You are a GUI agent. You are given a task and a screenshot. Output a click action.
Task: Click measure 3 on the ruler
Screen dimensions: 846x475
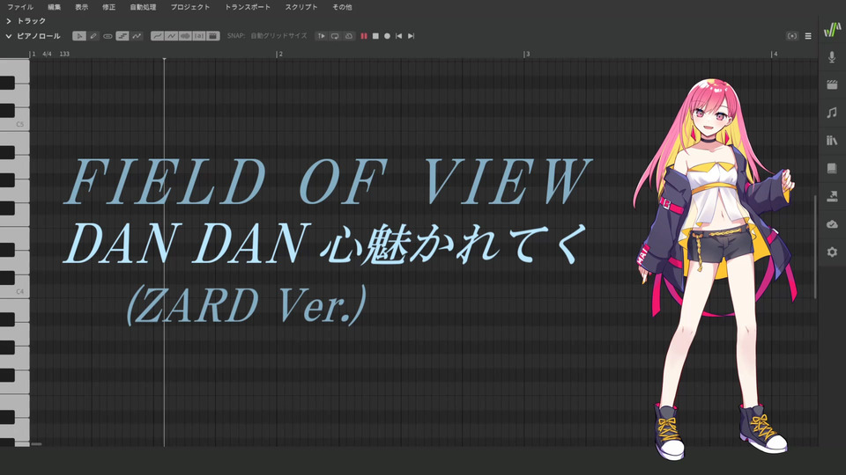click(527, 54)
